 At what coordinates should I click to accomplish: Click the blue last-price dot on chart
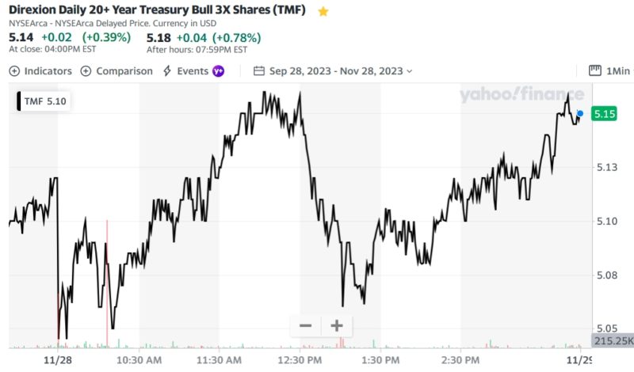click(580, 114)
